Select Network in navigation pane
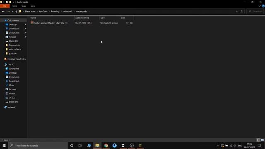 pyautogui.click(x=11, y=107)
